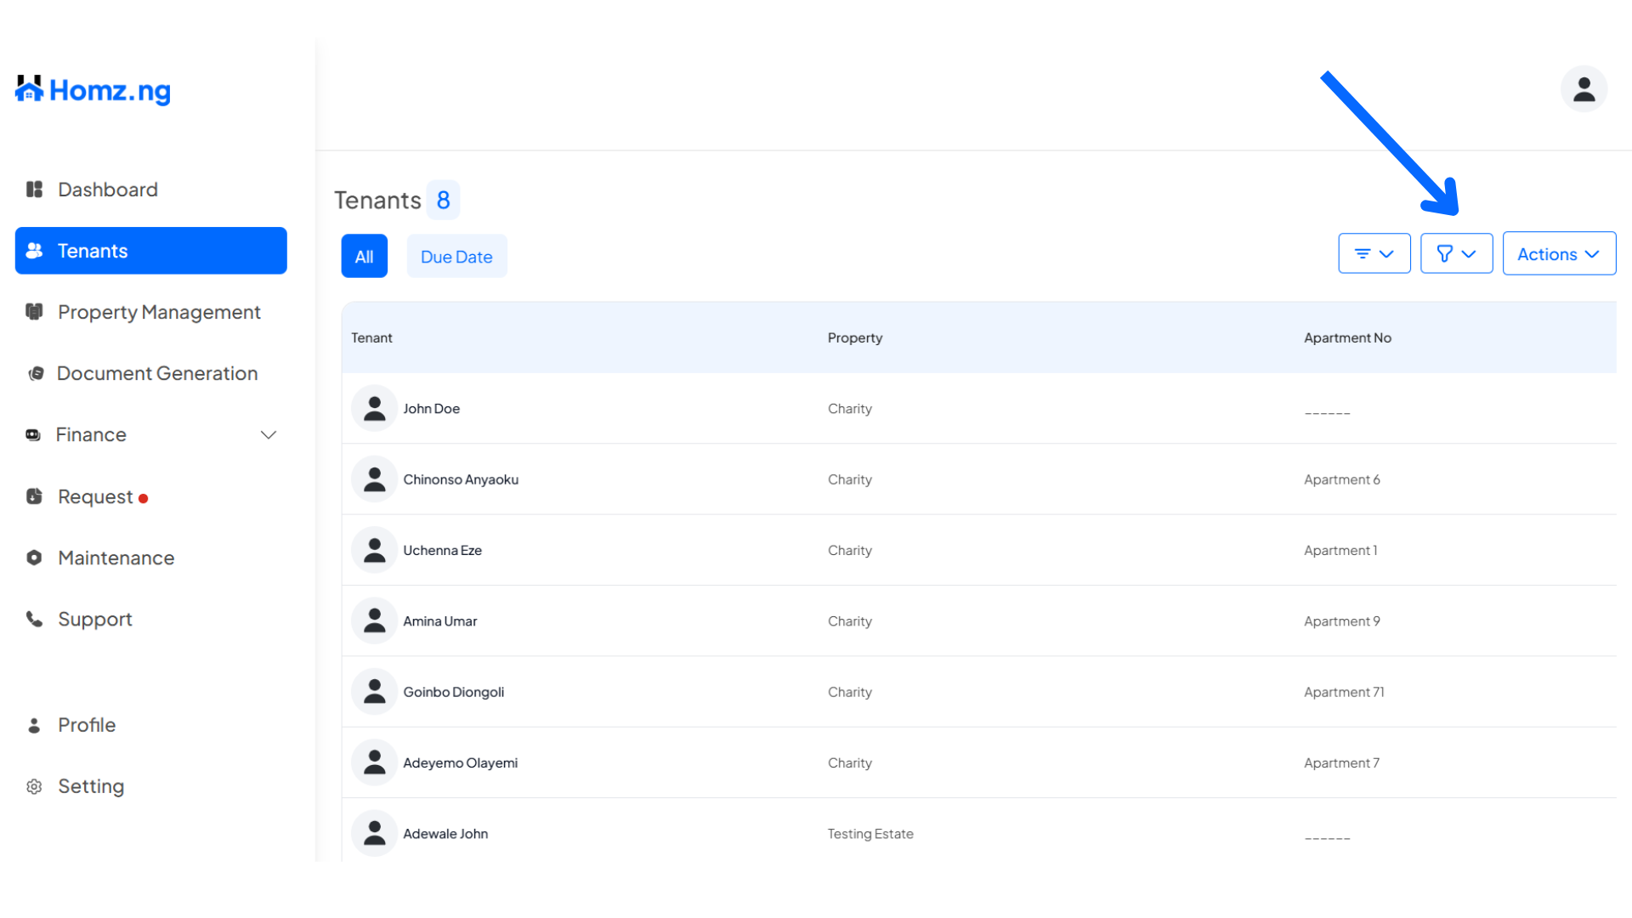Click Apartment 7 cell

click(x=1341, y=763)
